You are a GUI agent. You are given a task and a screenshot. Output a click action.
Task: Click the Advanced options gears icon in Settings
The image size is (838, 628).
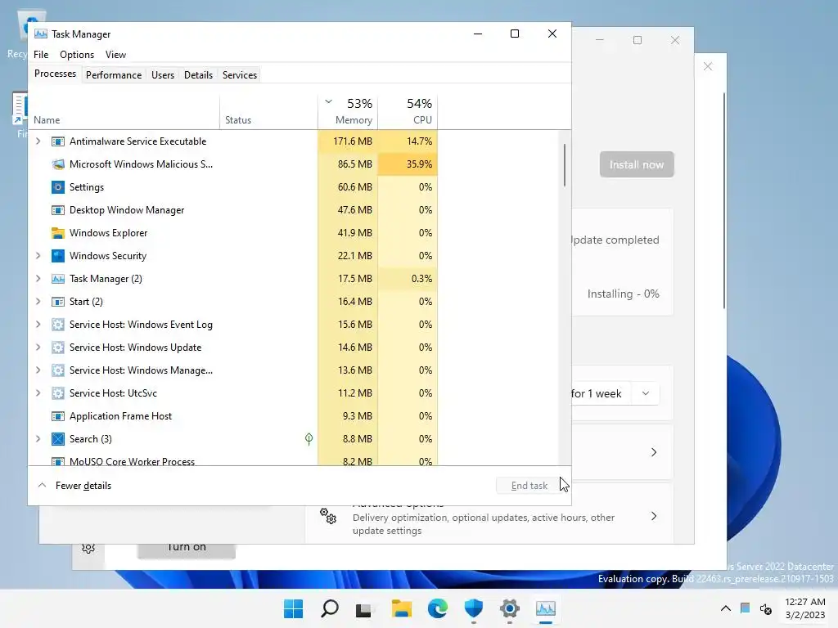(328, 516)
